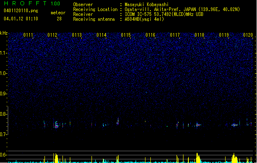
Task: Click the location text Ogata-vill. Akita-Pref. JAPAN
Action: [x=160, y=9]
